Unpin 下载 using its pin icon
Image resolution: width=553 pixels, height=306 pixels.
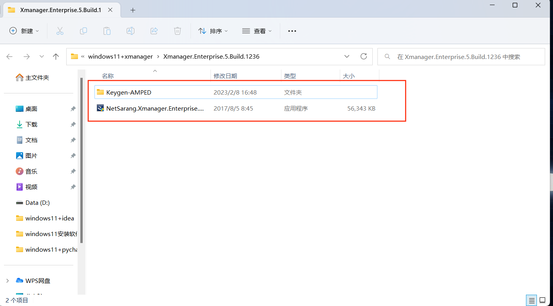[73, 125]
